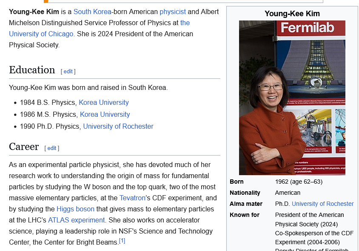
Task: Select the Known for label
Action: tap(245, 215)
